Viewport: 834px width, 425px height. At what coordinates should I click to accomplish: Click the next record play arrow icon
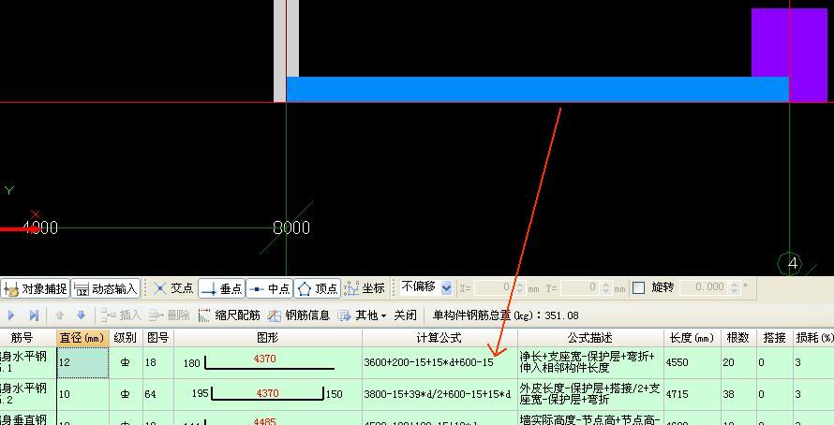(11, 315)
